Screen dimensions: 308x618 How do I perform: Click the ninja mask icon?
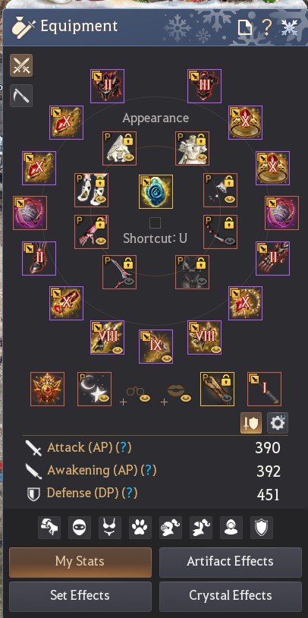click(79, 528)
